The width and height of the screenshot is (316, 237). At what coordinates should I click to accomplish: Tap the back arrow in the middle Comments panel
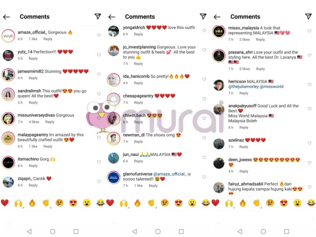112,17
